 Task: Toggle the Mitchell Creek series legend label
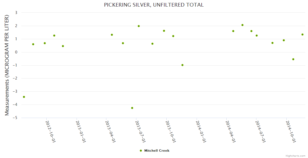(157, 151)
